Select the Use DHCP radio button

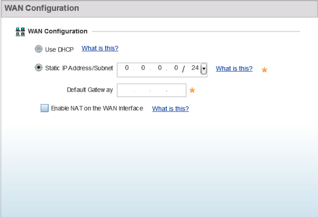38,49
